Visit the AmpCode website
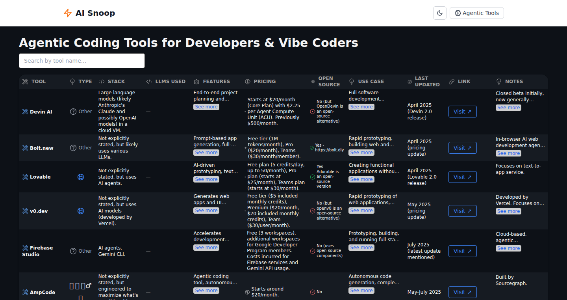Image resolution: width=567 pixels, height=300 pixels. [463, 292]
